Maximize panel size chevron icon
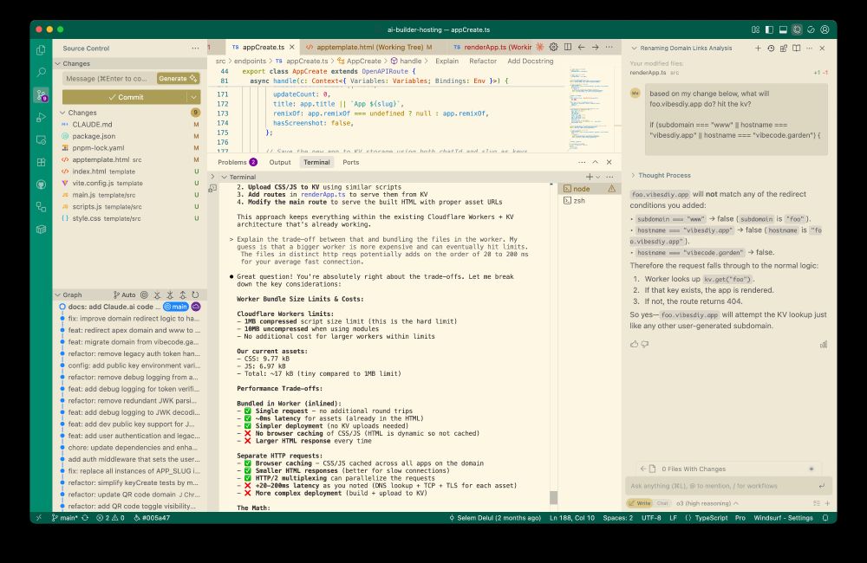 [595, 163]
